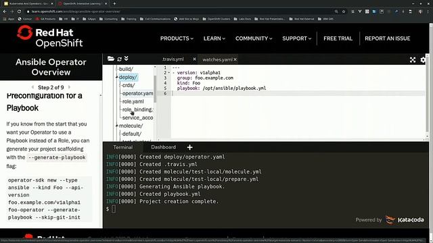433x243 pixels.
Task: Open the file tree folder icon
Action: [111, 59]
